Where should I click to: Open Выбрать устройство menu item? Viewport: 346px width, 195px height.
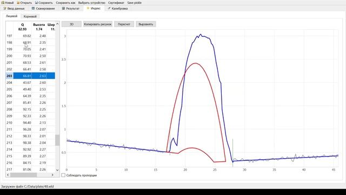91,3
